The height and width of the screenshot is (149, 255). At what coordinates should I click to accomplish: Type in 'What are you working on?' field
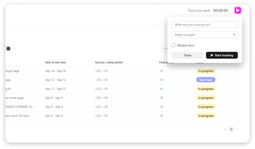[x=205, y=25]
